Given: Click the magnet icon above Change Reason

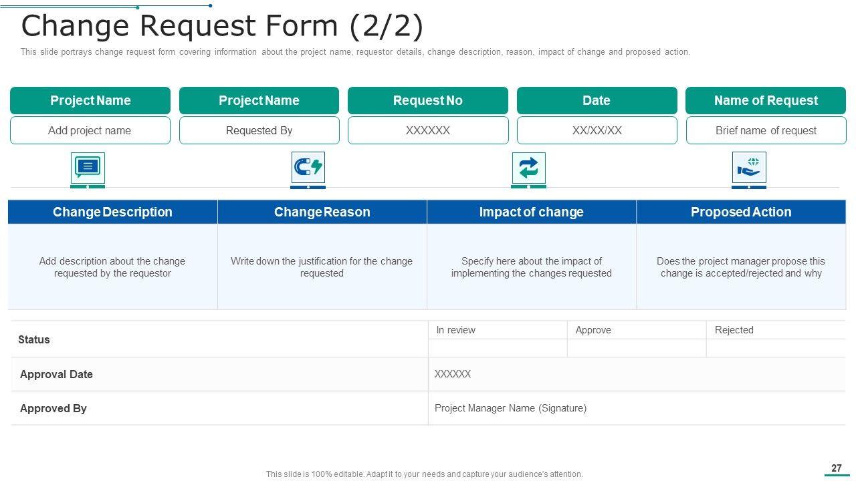Looking at the screenshot, I should [308, 167].
